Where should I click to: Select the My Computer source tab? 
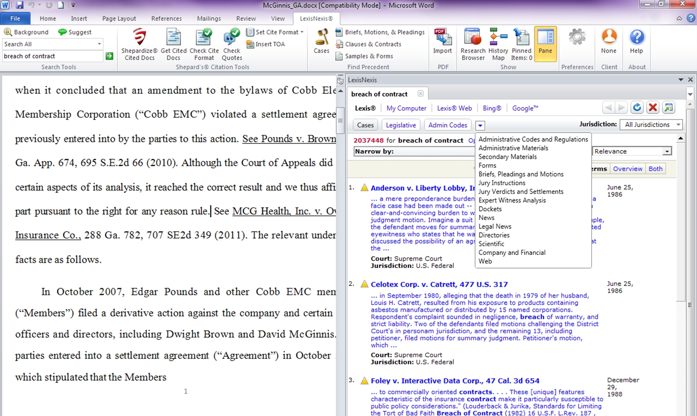(x=406, y=108)
